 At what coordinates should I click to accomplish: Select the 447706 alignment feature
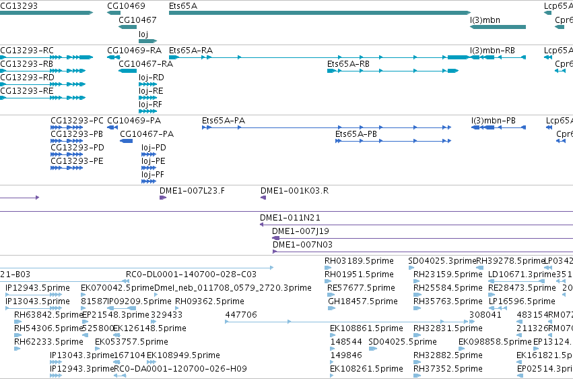pos(347,322)
